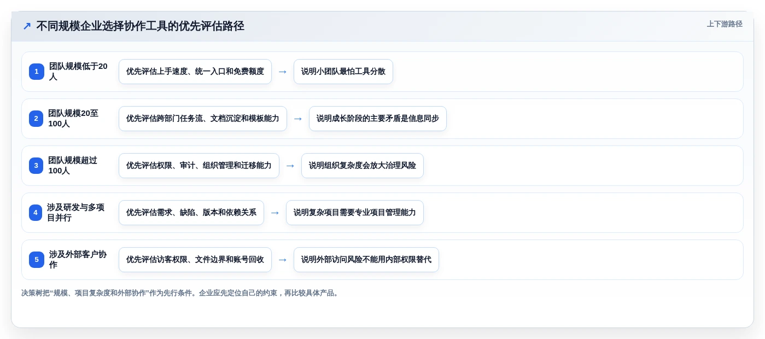Click the label 团队规模20至100人
The height and width of the screenshot is (339, 765).
[73, 119]
